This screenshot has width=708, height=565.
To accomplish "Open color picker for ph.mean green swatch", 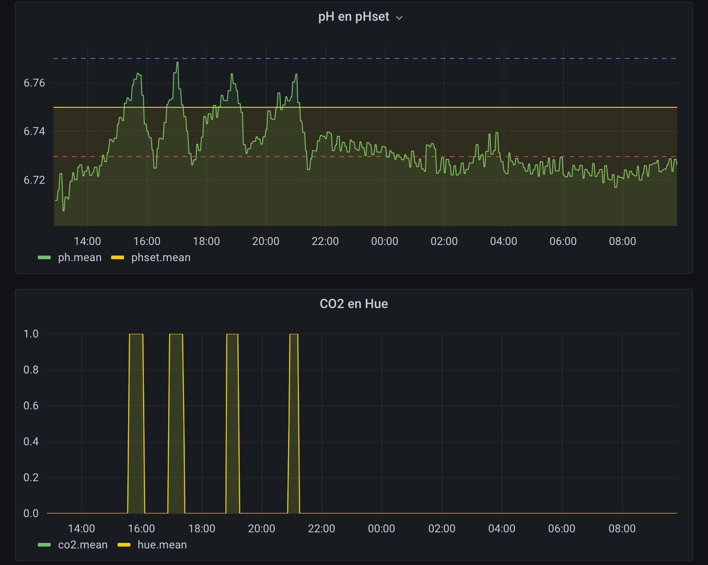I will pyautogui.click(x=44, y=257).
